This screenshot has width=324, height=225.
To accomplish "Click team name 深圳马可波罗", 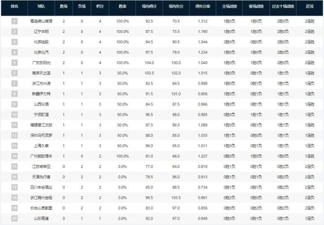I will click(41, 135).
